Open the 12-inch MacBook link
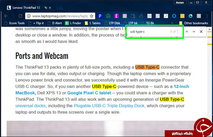Image resolution: width=213 pixels, height=137 pixels. click(x=181, y=87)
